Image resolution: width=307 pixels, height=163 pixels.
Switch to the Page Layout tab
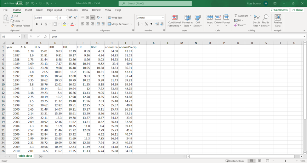(54, 10)
